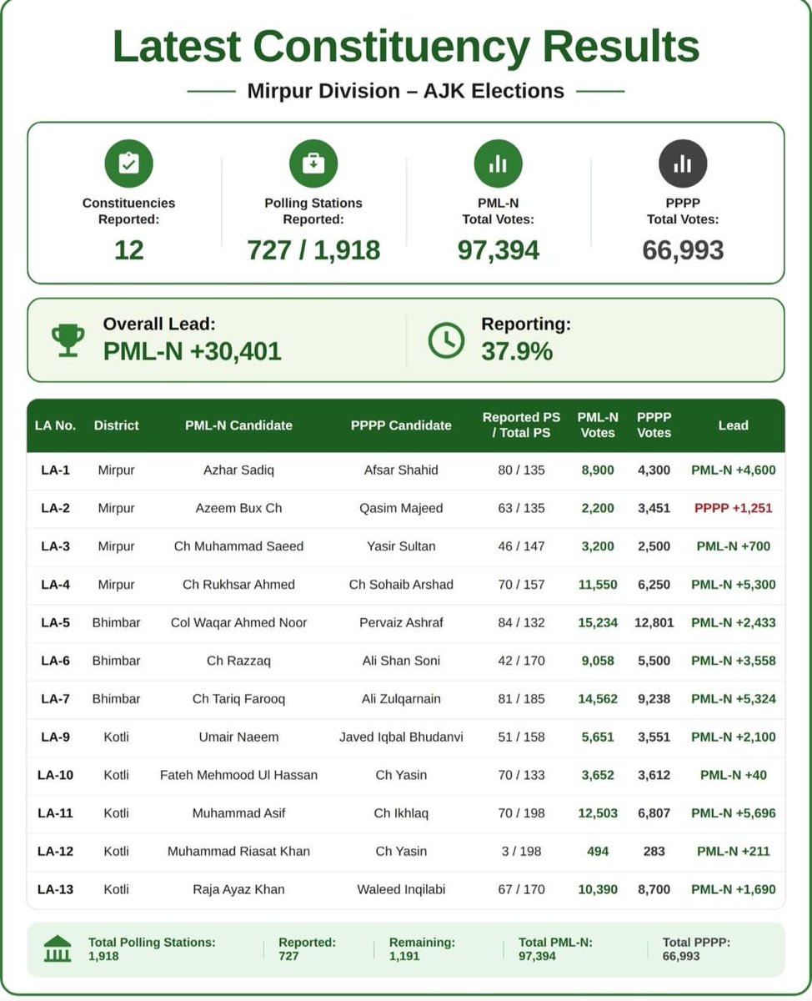Click candidate 'Ali Zulqarnain'
The height and width of the screenshot is (1001, 812).
point(401,699)
